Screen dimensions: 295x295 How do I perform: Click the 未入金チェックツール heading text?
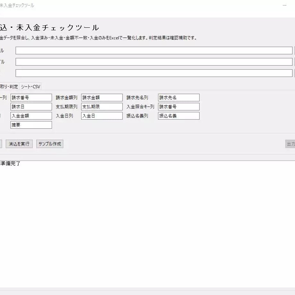click(58, 28)
